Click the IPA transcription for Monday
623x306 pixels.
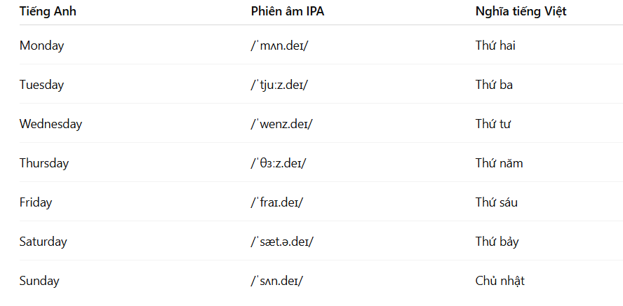[x=279, y=46]
